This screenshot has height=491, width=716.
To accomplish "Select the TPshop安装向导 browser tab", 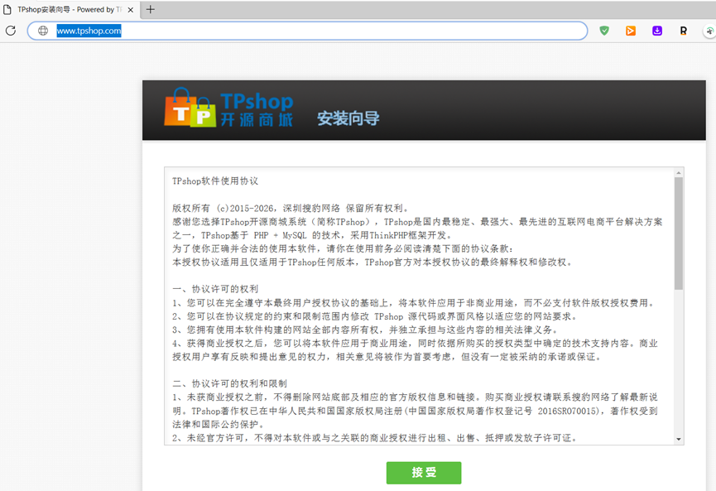I will (70, 10).
